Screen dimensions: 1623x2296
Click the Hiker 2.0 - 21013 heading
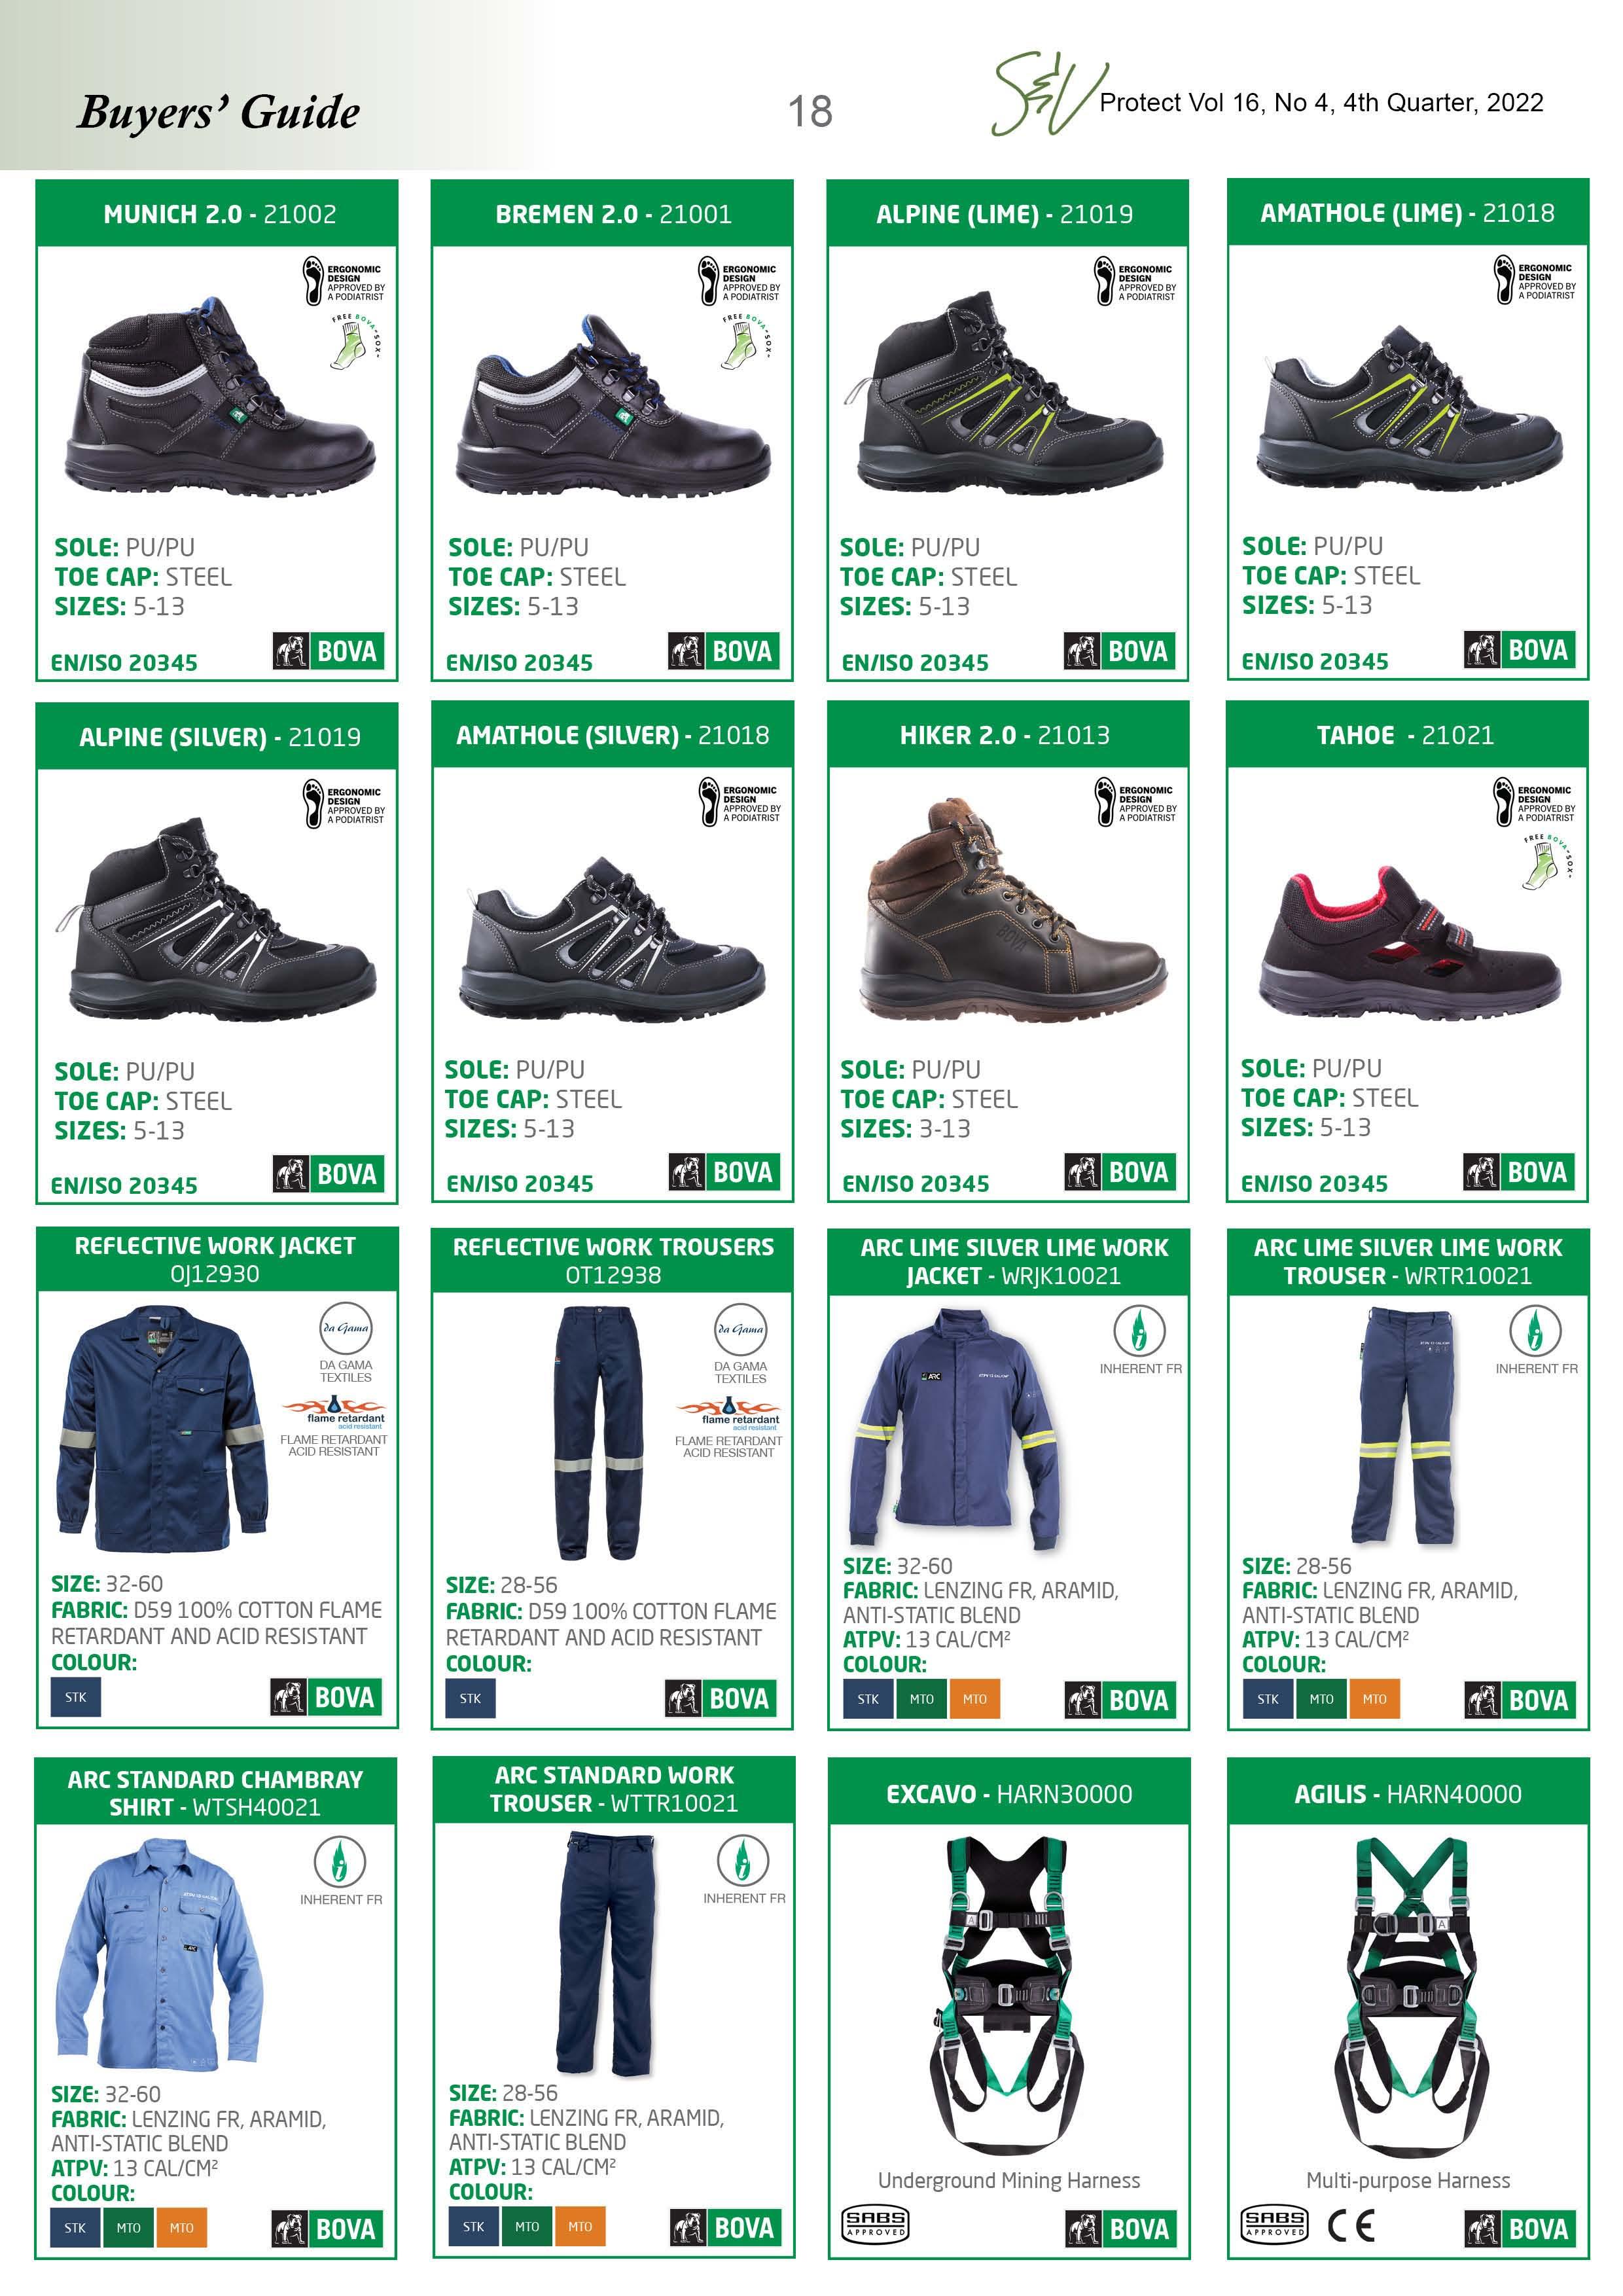1005,735
